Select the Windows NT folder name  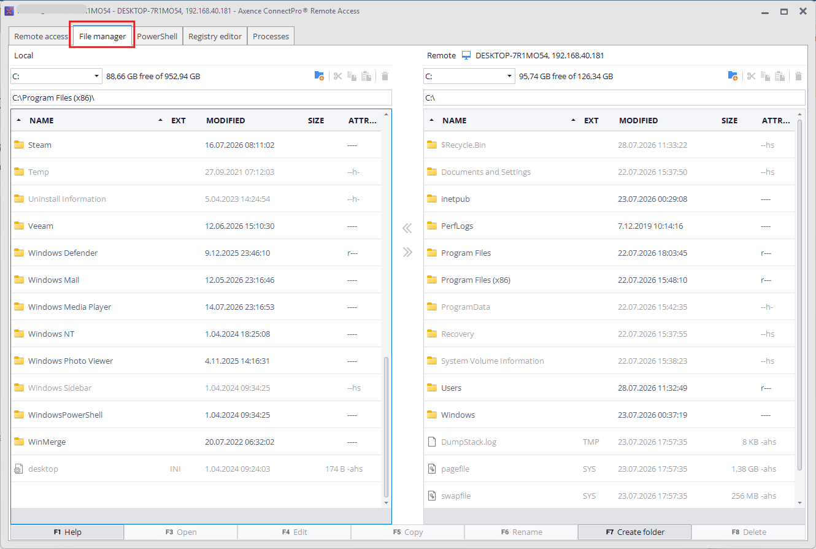pyautogui.click(x=52, y=334)
